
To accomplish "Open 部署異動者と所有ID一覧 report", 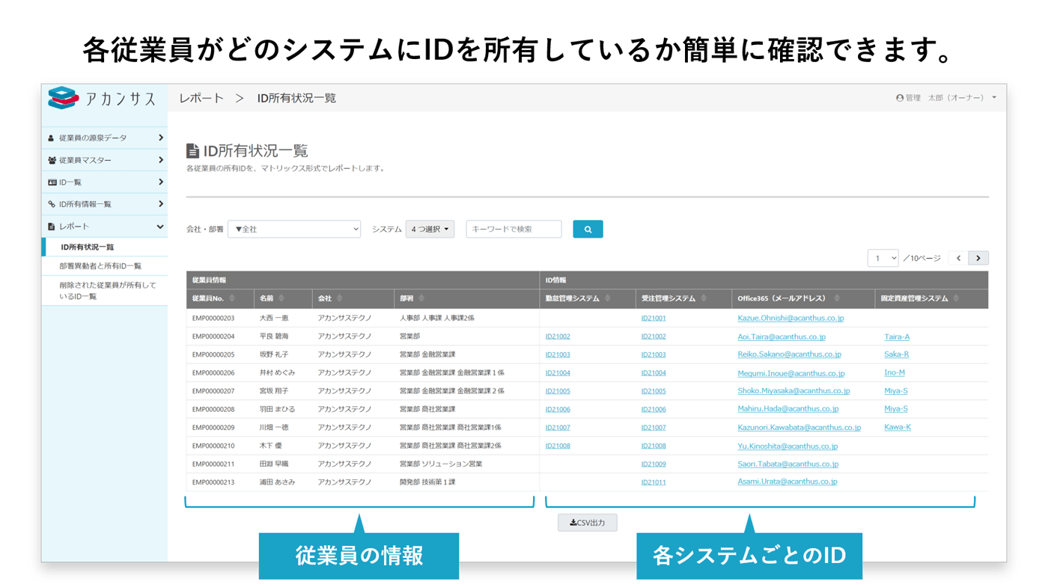I will click(x=100, y=266).
